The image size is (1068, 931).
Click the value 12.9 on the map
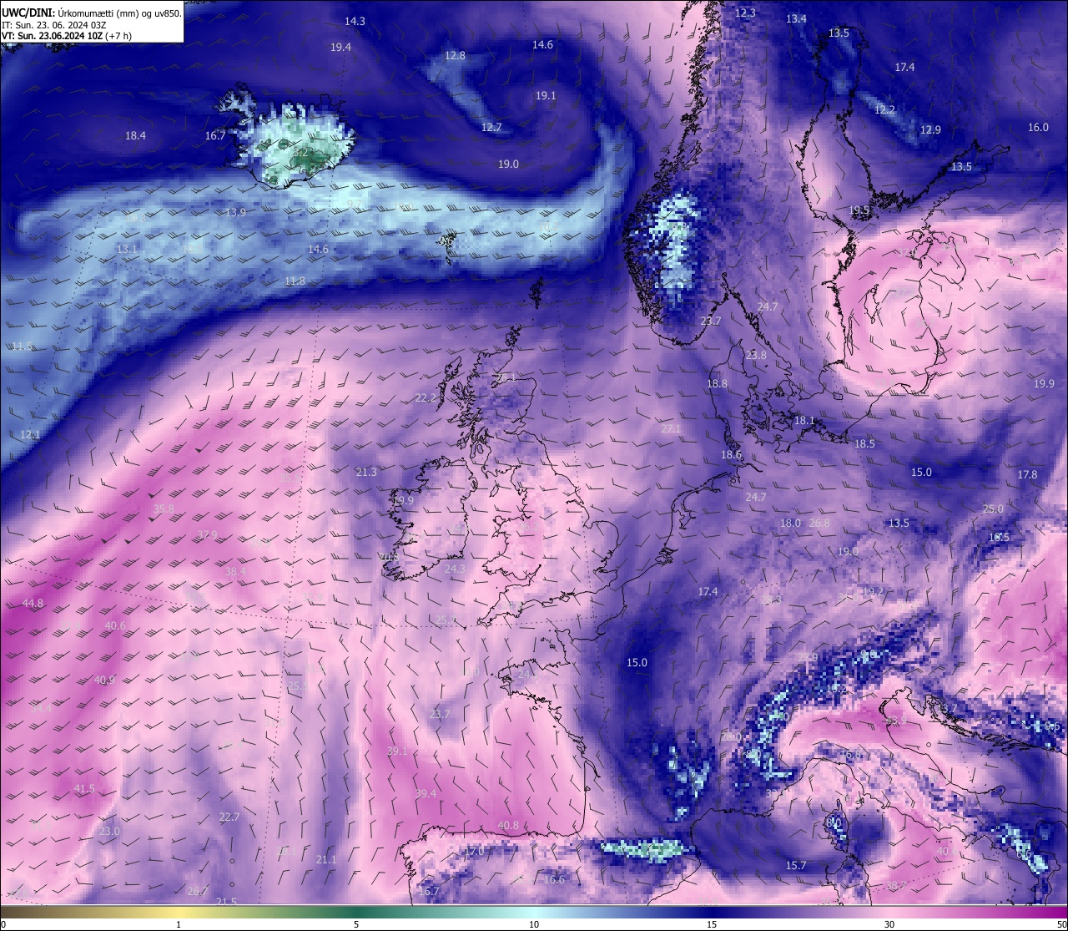tap(930, 130)
